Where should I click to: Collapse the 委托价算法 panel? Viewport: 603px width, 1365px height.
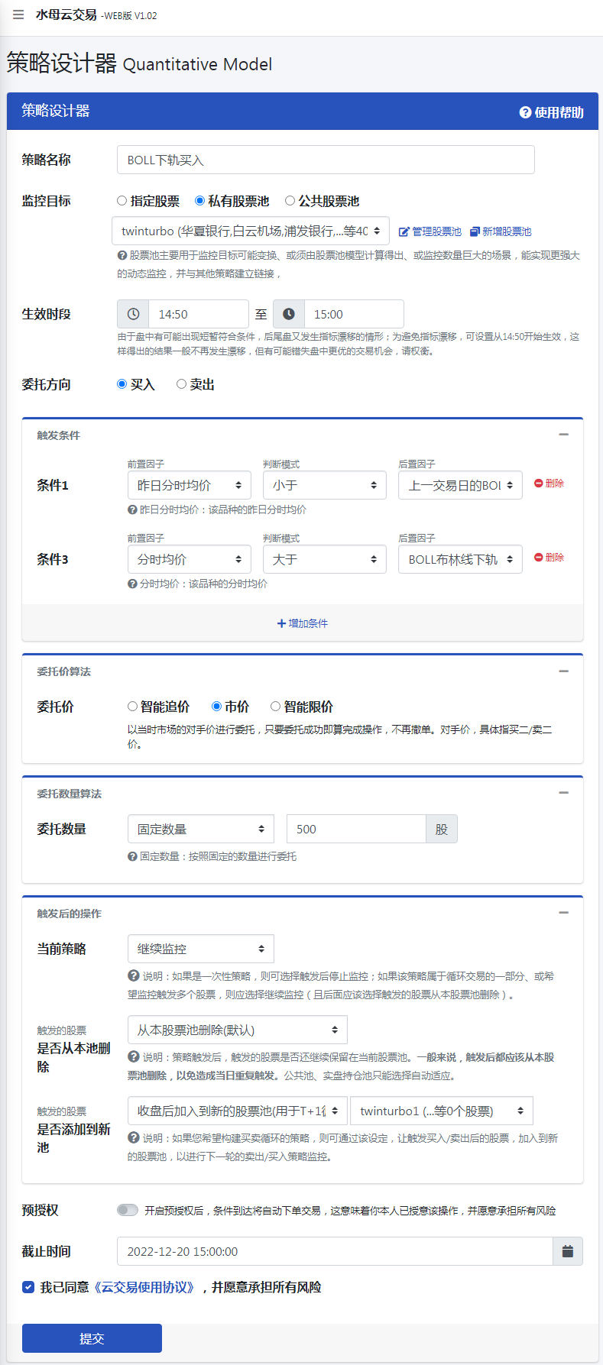[564, 671]
